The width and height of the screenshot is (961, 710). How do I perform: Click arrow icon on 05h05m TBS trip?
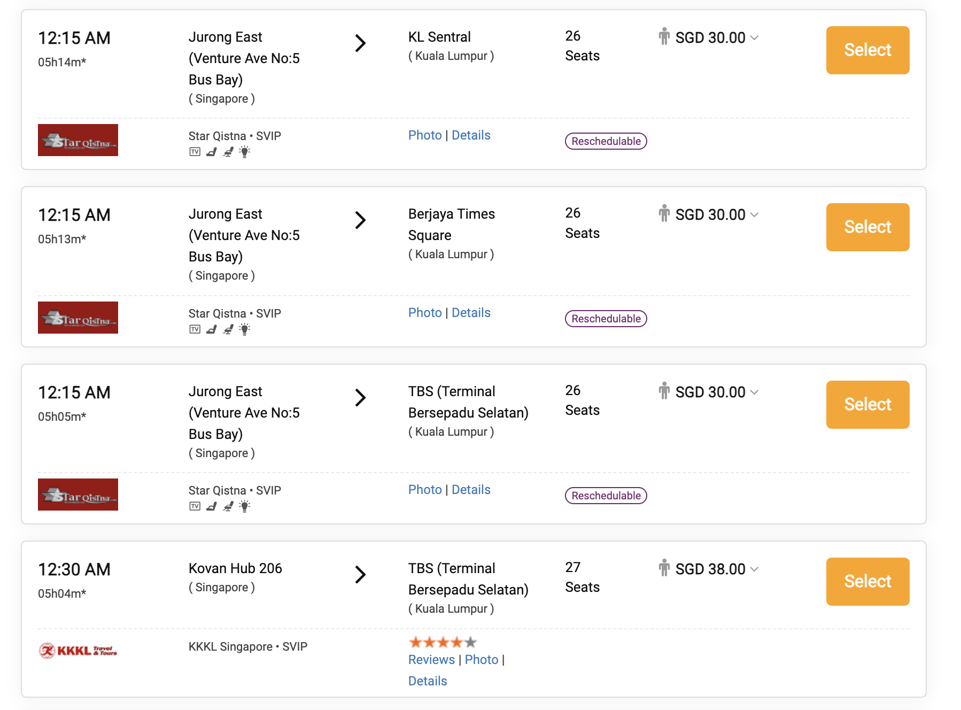(361, 398)
